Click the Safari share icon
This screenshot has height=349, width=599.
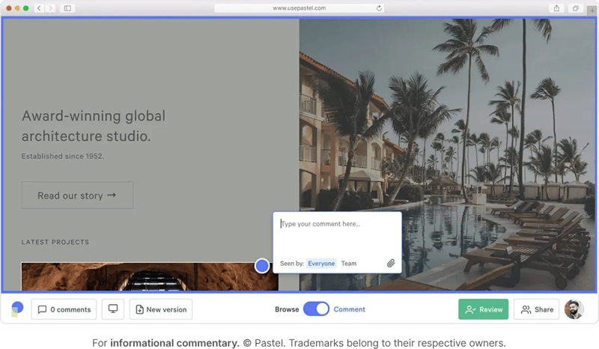pos(556,8)
